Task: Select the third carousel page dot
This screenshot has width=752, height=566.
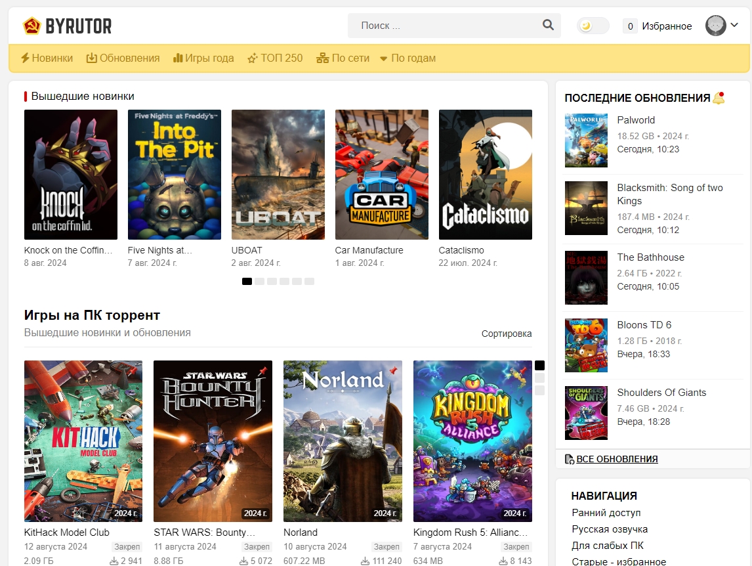Action: (x=272, y=281)
